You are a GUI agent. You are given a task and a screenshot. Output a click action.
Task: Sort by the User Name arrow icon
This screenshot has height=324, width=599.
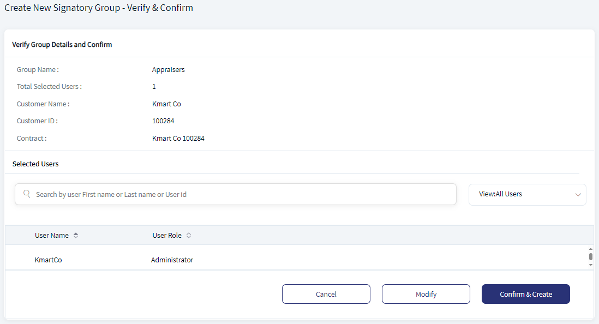[x=76, y=235]
